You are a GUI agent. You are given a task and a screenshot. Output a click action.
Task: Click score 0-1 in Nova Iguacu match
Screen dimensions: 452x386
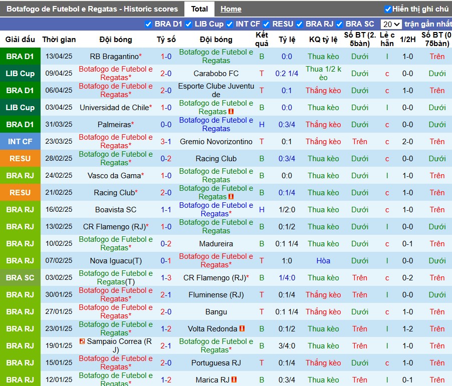click(166, 261)
